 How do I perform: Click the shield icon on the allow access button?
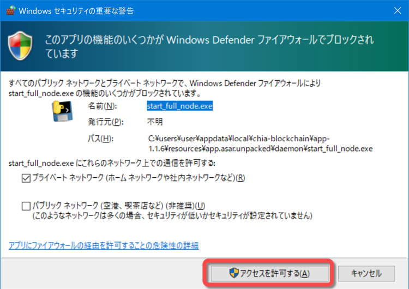pos(234,273)
